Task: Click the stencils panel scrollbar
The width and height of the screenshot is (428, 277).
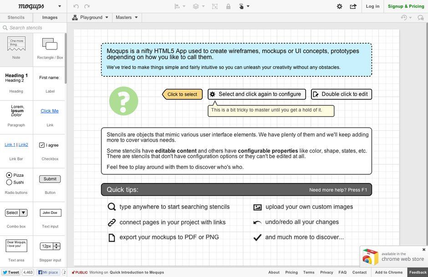Action: (x=66, y=59)
